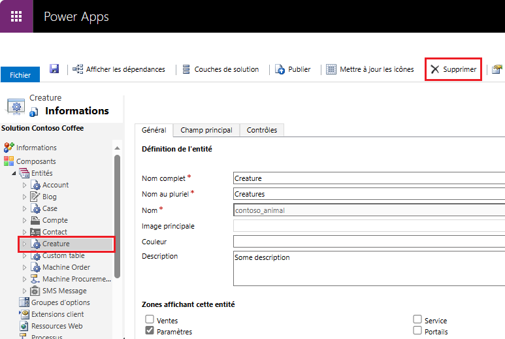Click the Fichier button
This screenshot has width=505, height=339.
point(20,75)
